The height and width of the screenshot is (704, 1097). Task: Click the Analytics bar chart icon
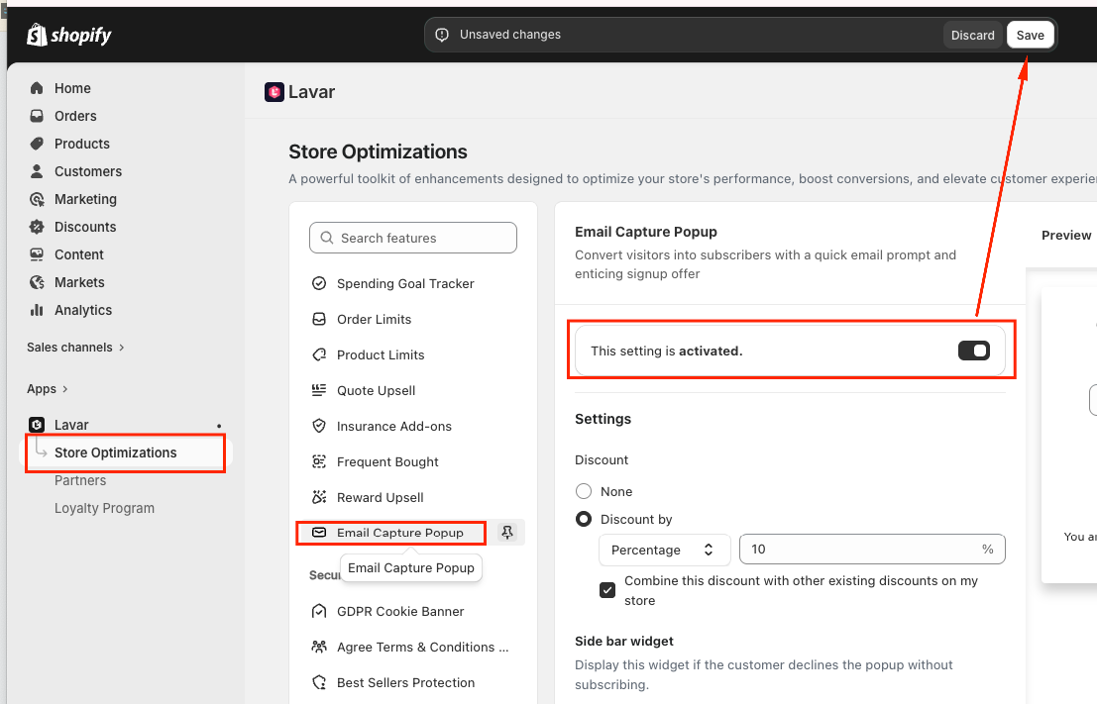37,310
